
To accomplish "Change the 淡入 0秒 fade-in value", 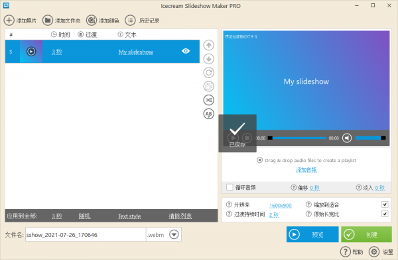I will pos(380,188).
